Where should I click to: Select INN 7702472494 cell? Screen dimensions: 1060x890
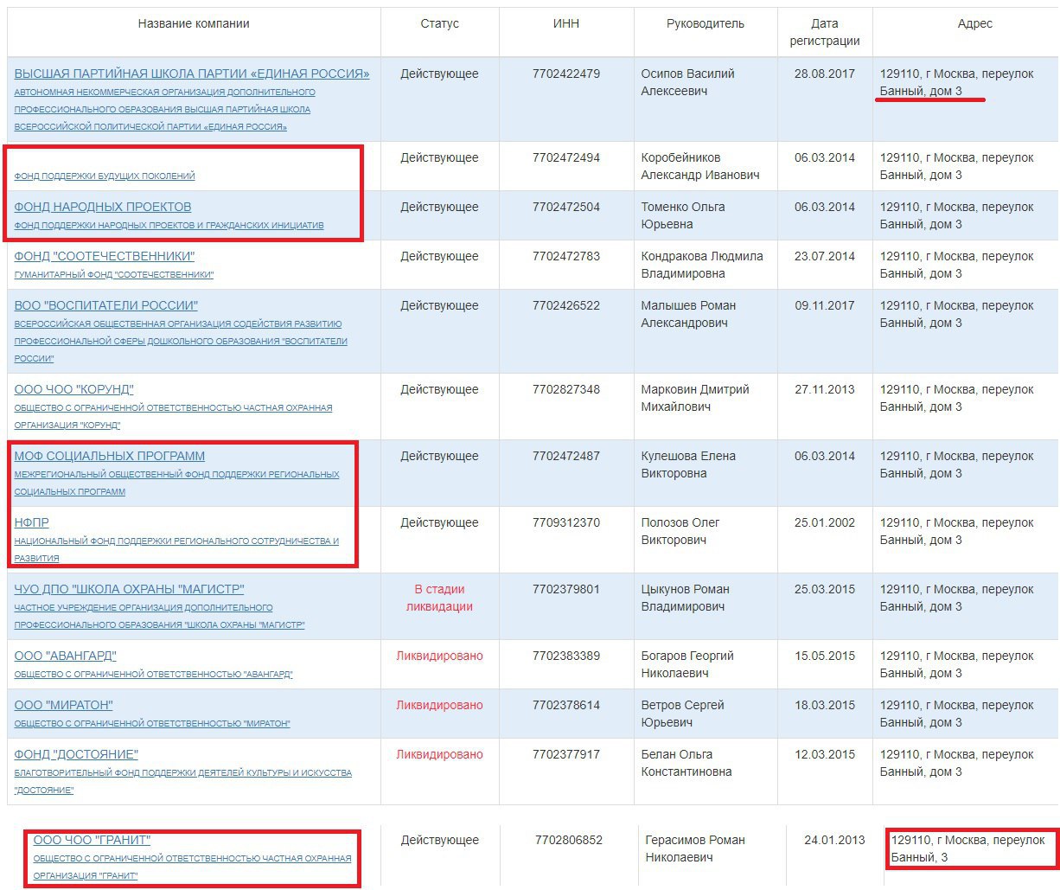566,157
